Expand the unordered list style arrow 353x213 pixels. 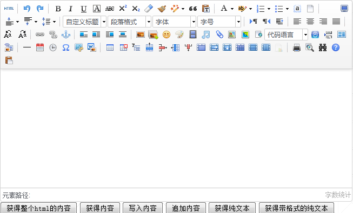click(x=287, y=9)
